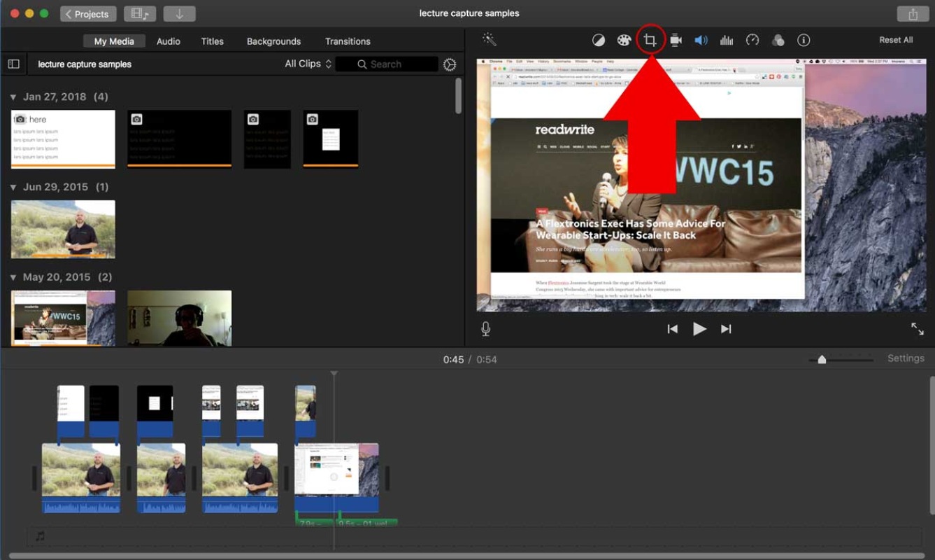
Task: Go back to Projects
Action: [x=88, y=14]
